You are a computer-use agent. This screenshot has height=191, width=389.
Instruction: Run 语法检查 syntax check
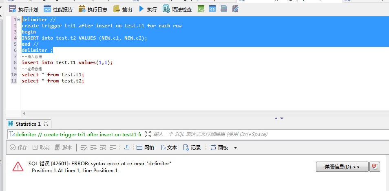pos(177,9)
